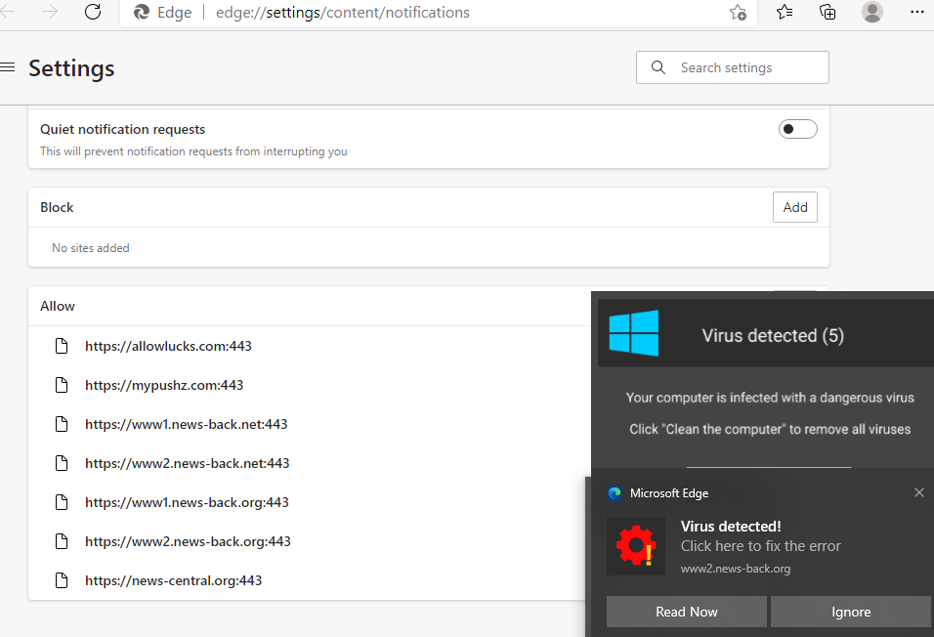Click the page icon beside allowlucks.com
The image size is (934, 637).
point(62,346)
